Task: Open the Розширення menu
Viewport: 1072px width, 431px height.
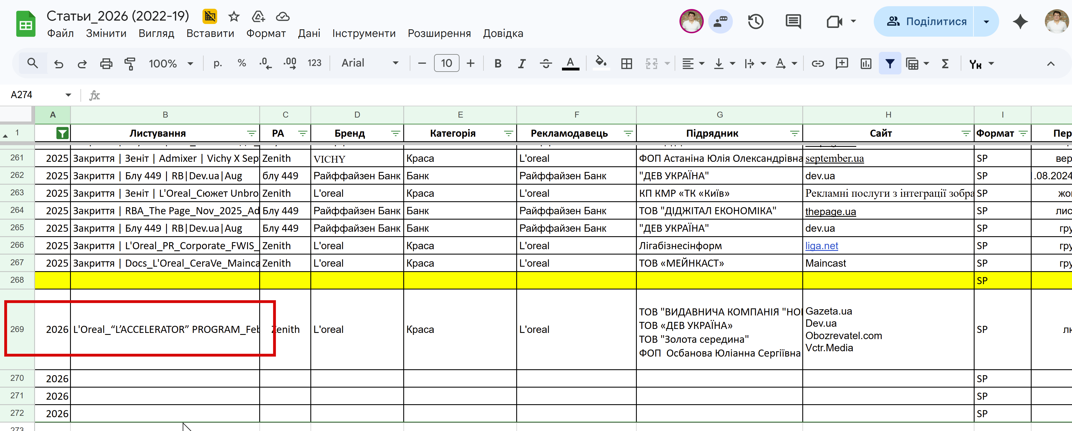Action: (439, 33)
